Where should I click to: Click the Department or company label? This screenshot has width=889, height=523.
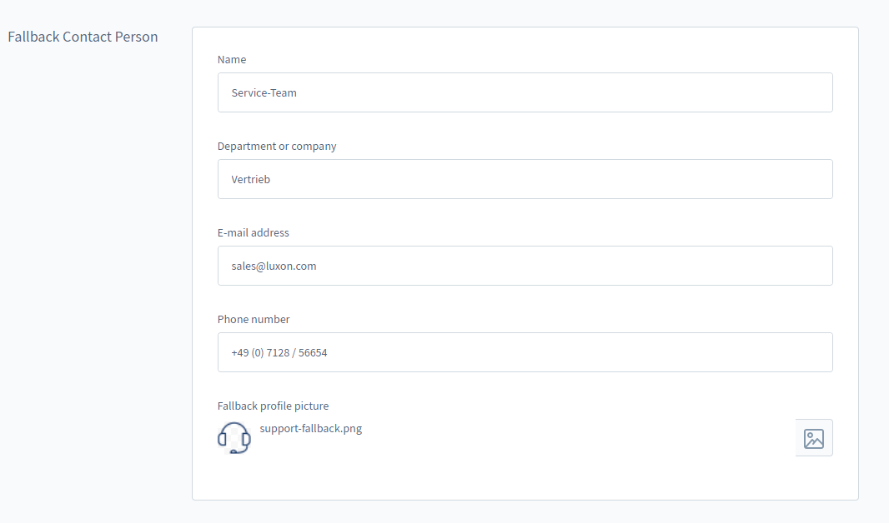pos(277,147)
